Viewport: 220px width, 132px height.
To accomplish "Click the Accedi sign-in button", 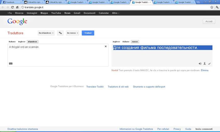I will tap(209, 22).
